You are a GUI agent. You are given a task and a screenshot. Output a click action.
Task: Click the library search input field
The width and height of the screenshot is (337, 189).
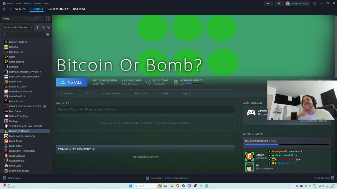tap(26, 34)
